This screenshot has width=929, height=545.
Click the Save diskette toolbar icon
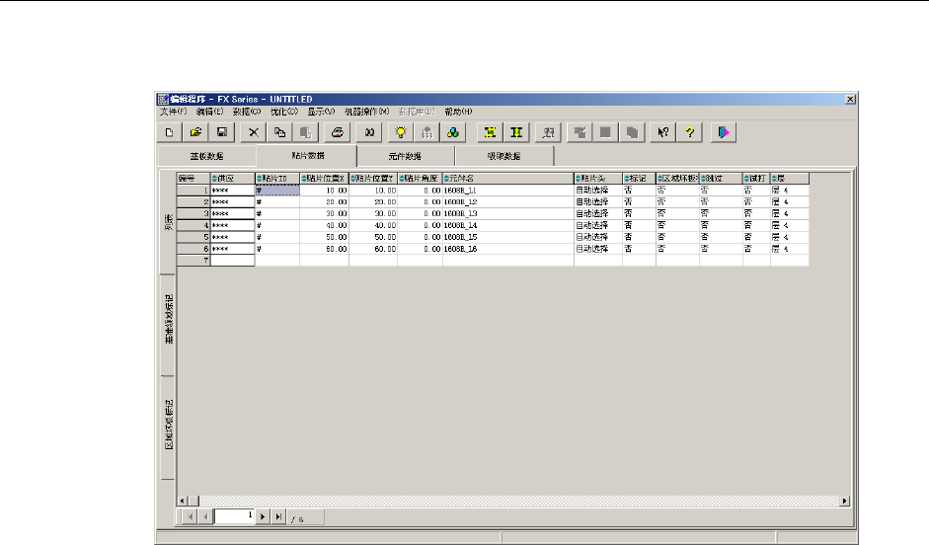[x=221, y=131]
